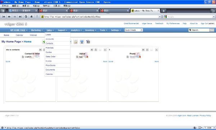Click the browser Fast Forward button
This screenshot has width=216, height=130.
click(20, 17)
